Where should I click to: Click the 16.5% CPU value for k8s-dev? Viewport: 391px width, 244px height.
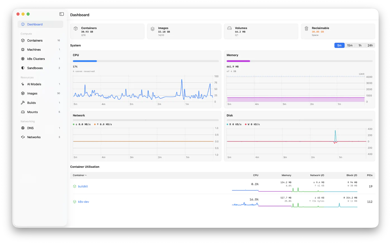coord(254,200)
